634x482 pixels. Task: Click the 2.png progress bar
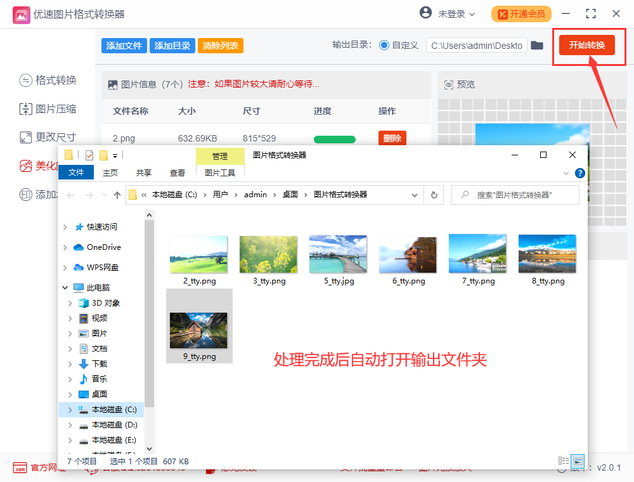[334, 140]
